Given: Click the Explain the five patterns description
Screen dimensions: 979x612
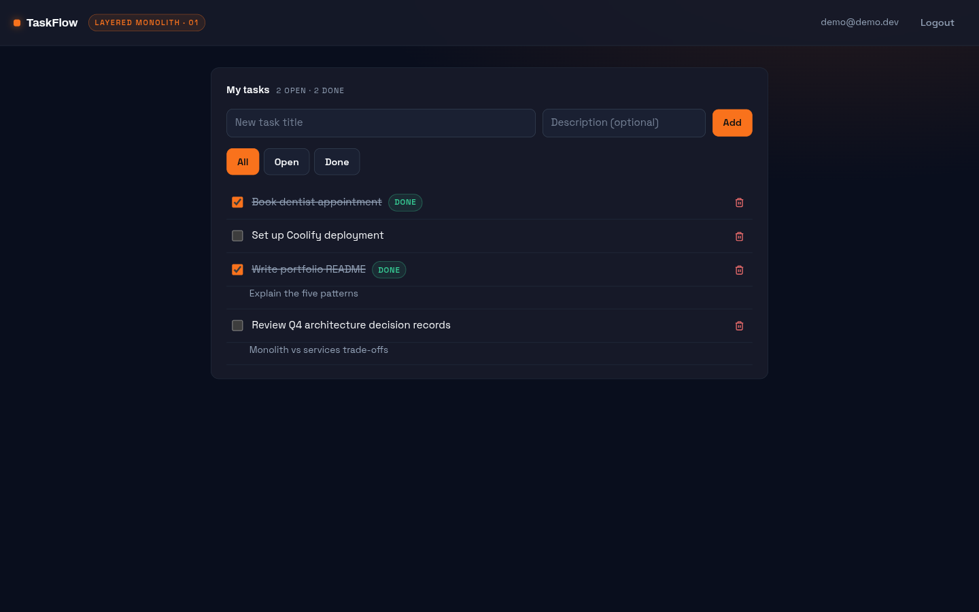Looking at the screenshot, I should (x=303, y=294).
